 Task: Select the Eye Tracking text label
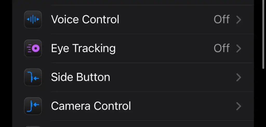coord(83,48)
